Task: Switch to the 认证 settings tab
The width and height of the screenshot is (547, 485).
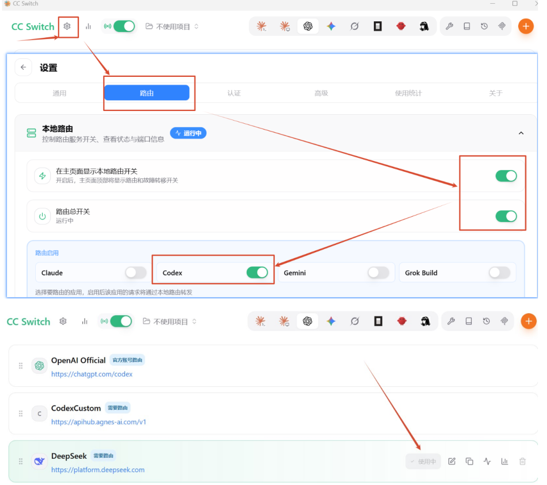Action: pyautogui.click(x=234, y=93)
